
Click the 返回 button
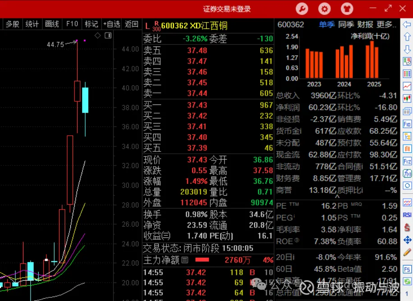[x=132, y=24]
